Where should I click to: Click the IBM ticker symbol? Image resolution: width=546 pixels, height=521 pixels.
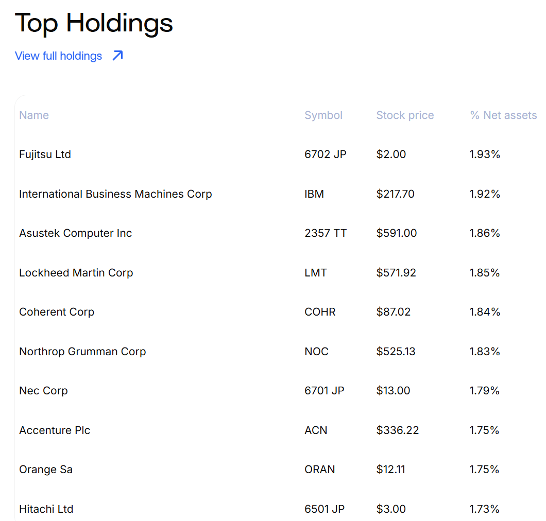(314, 194)
